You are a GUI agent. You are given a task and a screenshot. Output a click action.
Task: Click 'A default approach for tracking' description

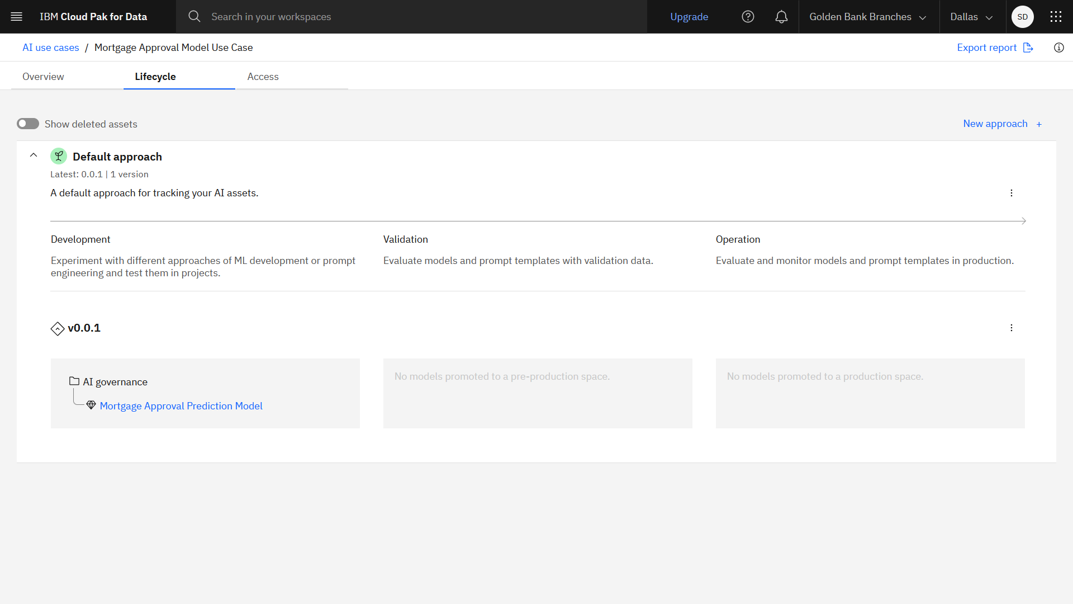pos(154,193)
